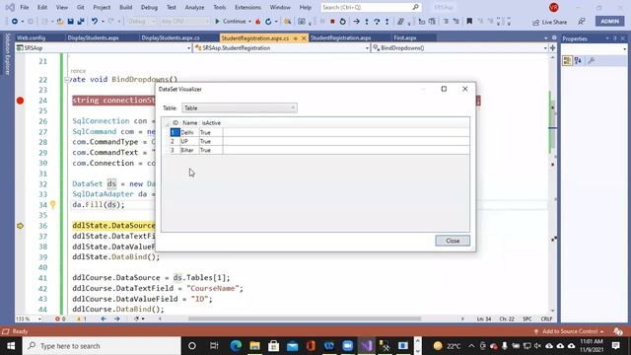Image resolution: width=631 pixels, height=355 pixels.
Task: Switch to the DisplayStudents.aspx.cs tab
Action: (171, 37)
